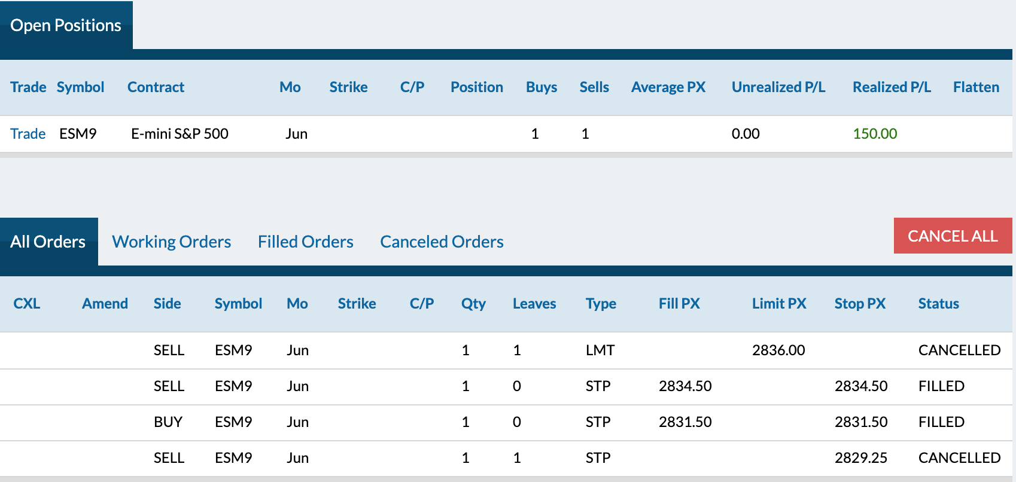The height and width of the screenshot is (482, 1016).
Task: Click the Stop PX column header
Action: (x=860, y=304)
